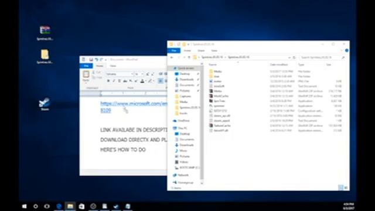Image resolution: width=375 pixels, height=211 pixels.
Task: Apply subscript in WordPad
Action: (131, 81)
